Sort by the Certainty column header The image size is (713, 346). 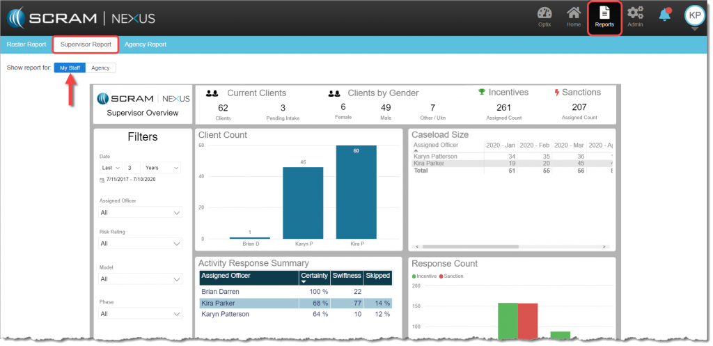click(314, 276)
